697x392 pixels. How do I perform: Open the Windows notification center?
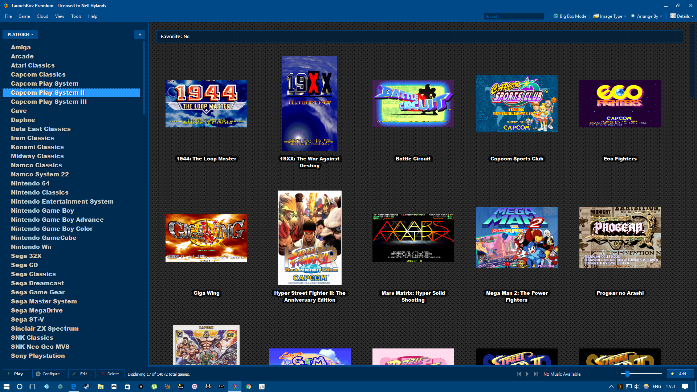pos(685,387)
